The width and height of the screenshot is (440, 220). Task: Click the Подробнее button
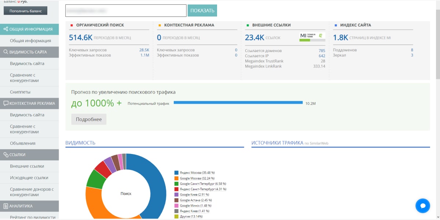[x=89, y=119]
